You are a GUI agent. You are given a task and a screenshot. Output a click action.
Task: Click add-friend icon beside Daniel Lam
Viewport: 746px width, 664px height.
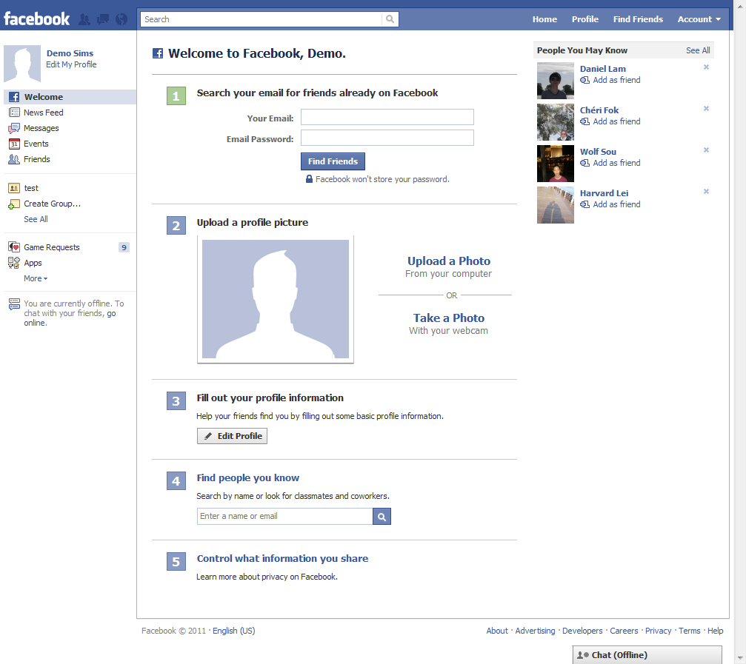pos(585,81)
